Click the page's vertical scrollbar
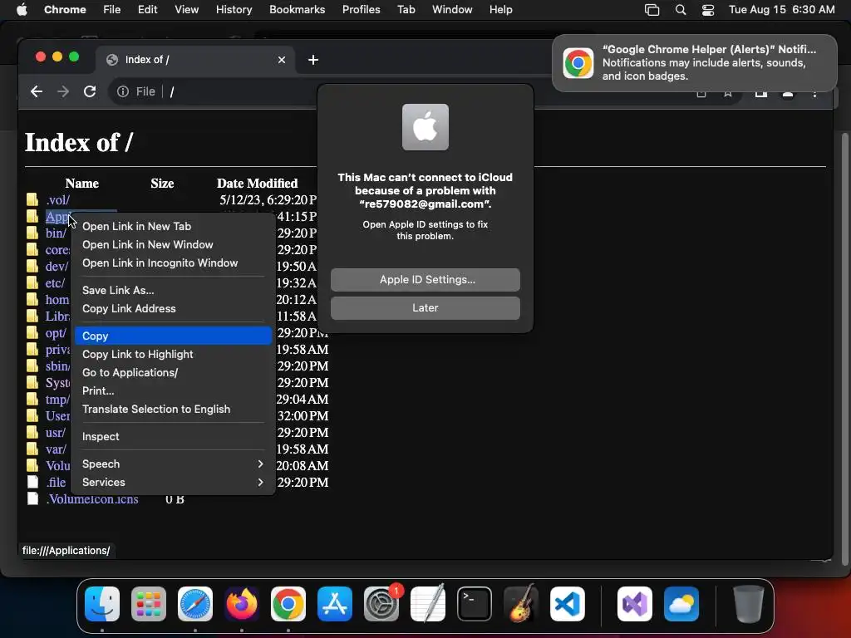This screenshot has height=638, width=851. (844, 347)
